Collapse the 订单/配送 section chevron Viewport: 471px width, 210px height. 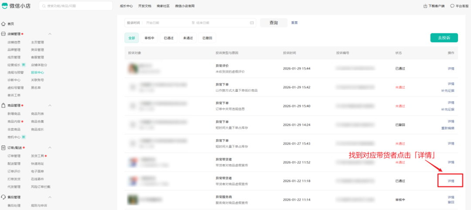coord(50,148)
